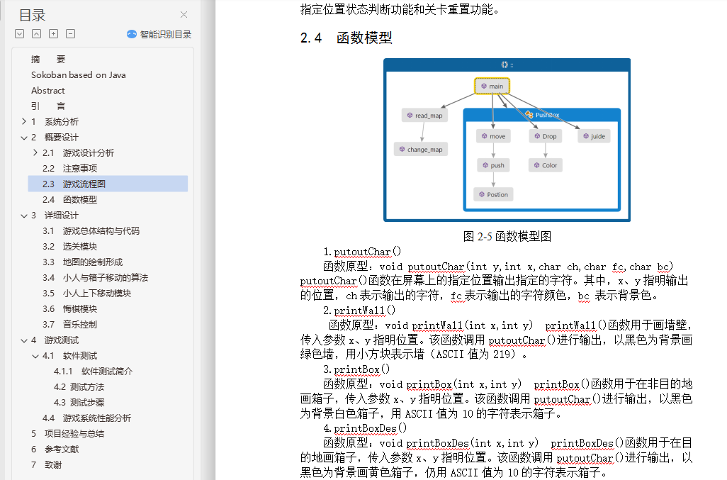The height and width of the screenshot is (480, 727).
Task: Go to Sokoban based on Java heading
Action: tap(79, 75)
